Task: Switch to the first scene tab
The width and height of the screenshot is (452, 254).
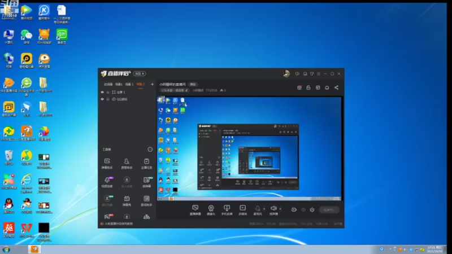Action: (108, 84)
